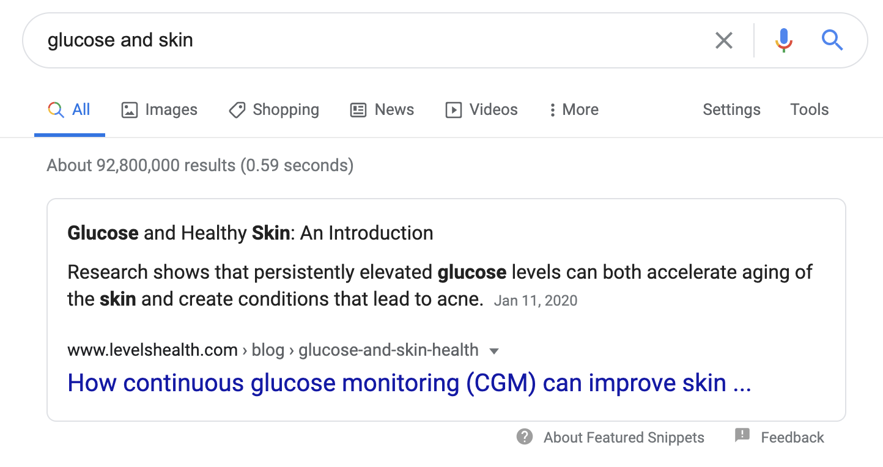Start voice search with the microphone icon

[783, 40]
